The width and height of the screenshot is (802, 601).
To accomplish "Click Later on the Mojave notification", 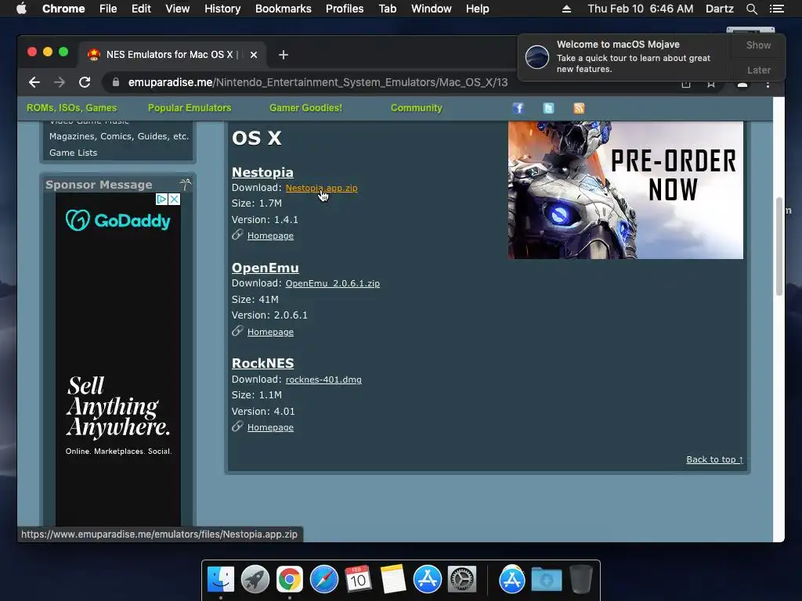I will [758, 70].
